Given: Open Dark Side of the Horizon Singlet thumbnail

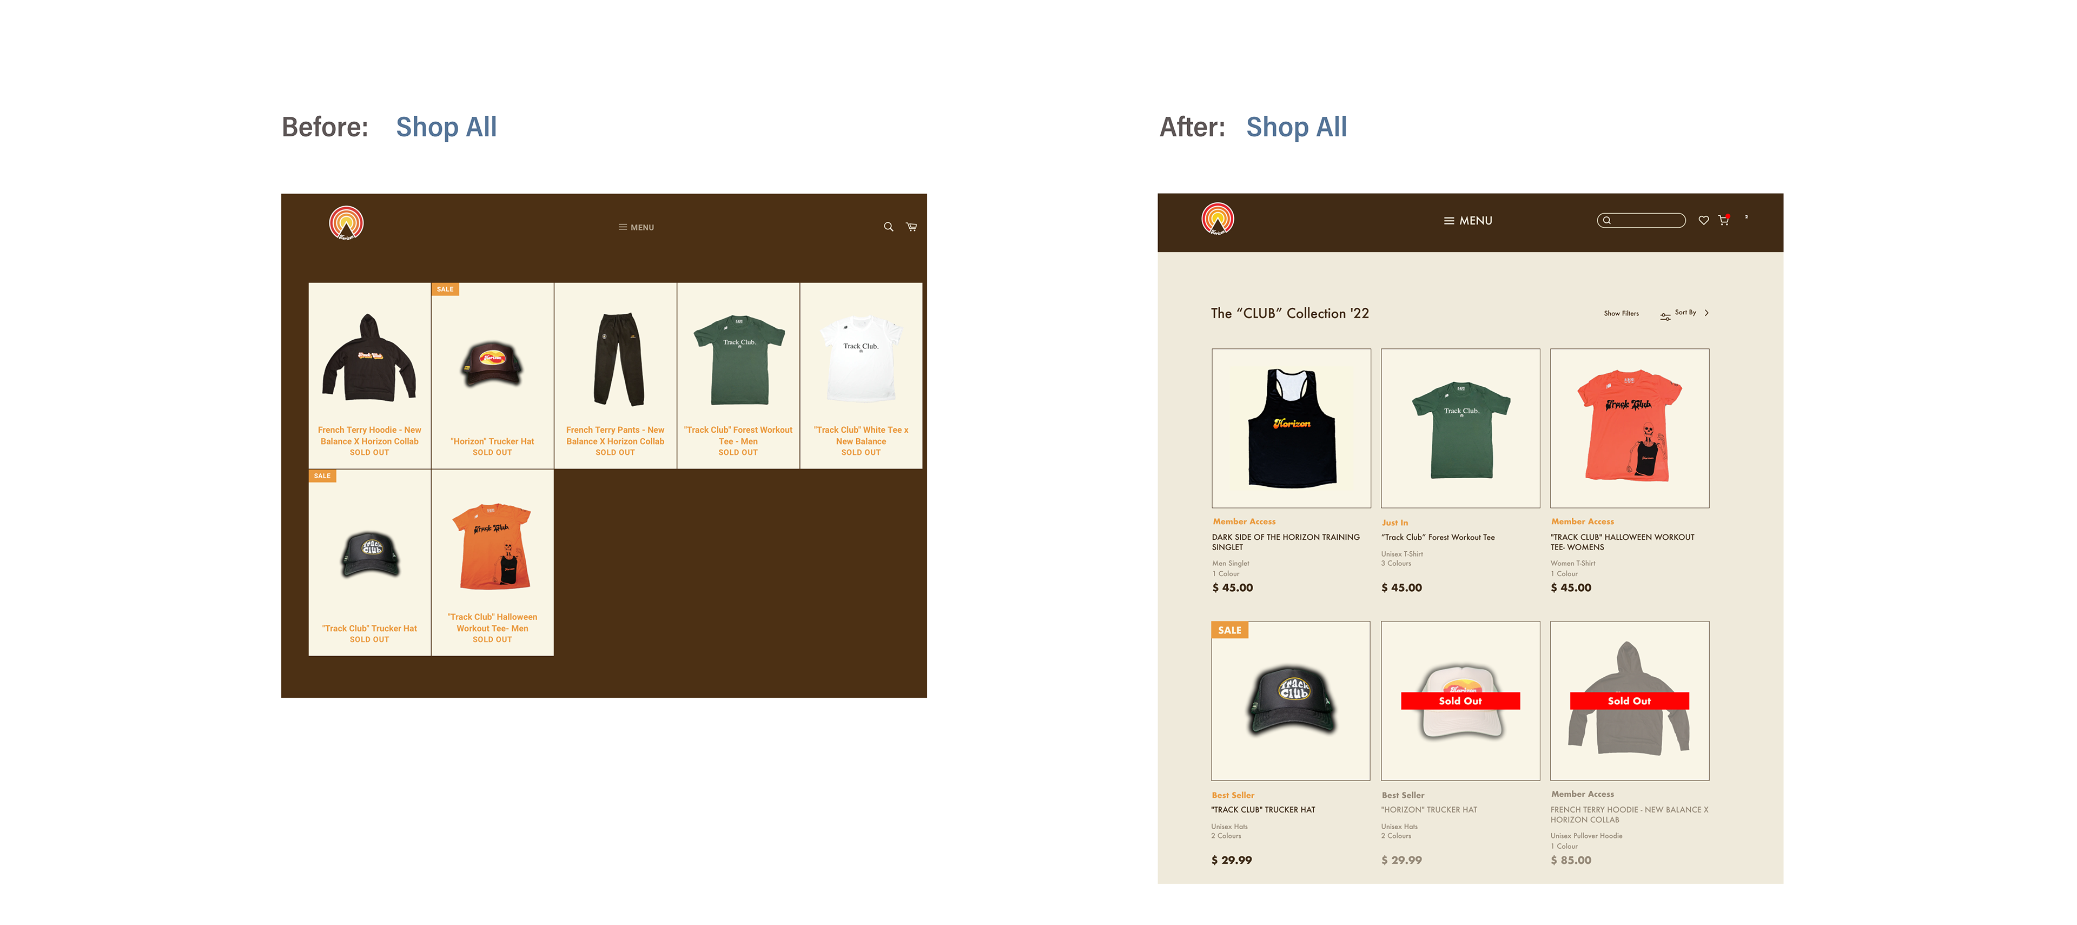Looking at the screenshot, I should tap(1291, 428).
